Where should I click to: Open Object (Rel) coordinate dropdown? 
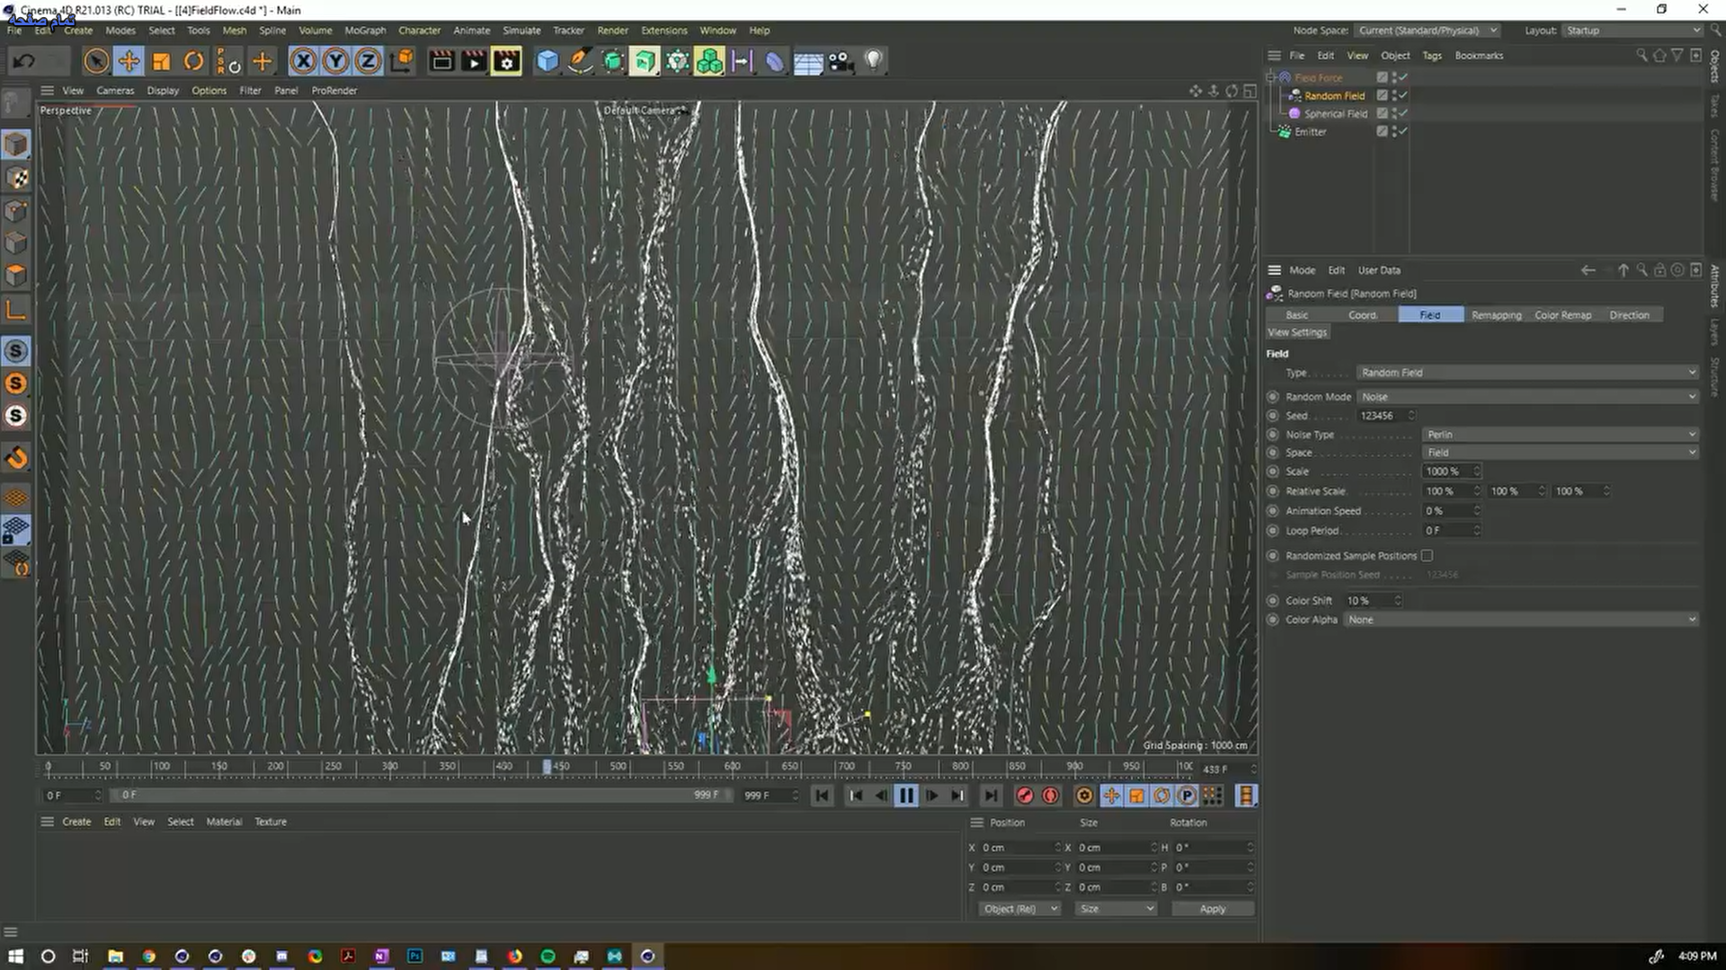click(1019, 909)
